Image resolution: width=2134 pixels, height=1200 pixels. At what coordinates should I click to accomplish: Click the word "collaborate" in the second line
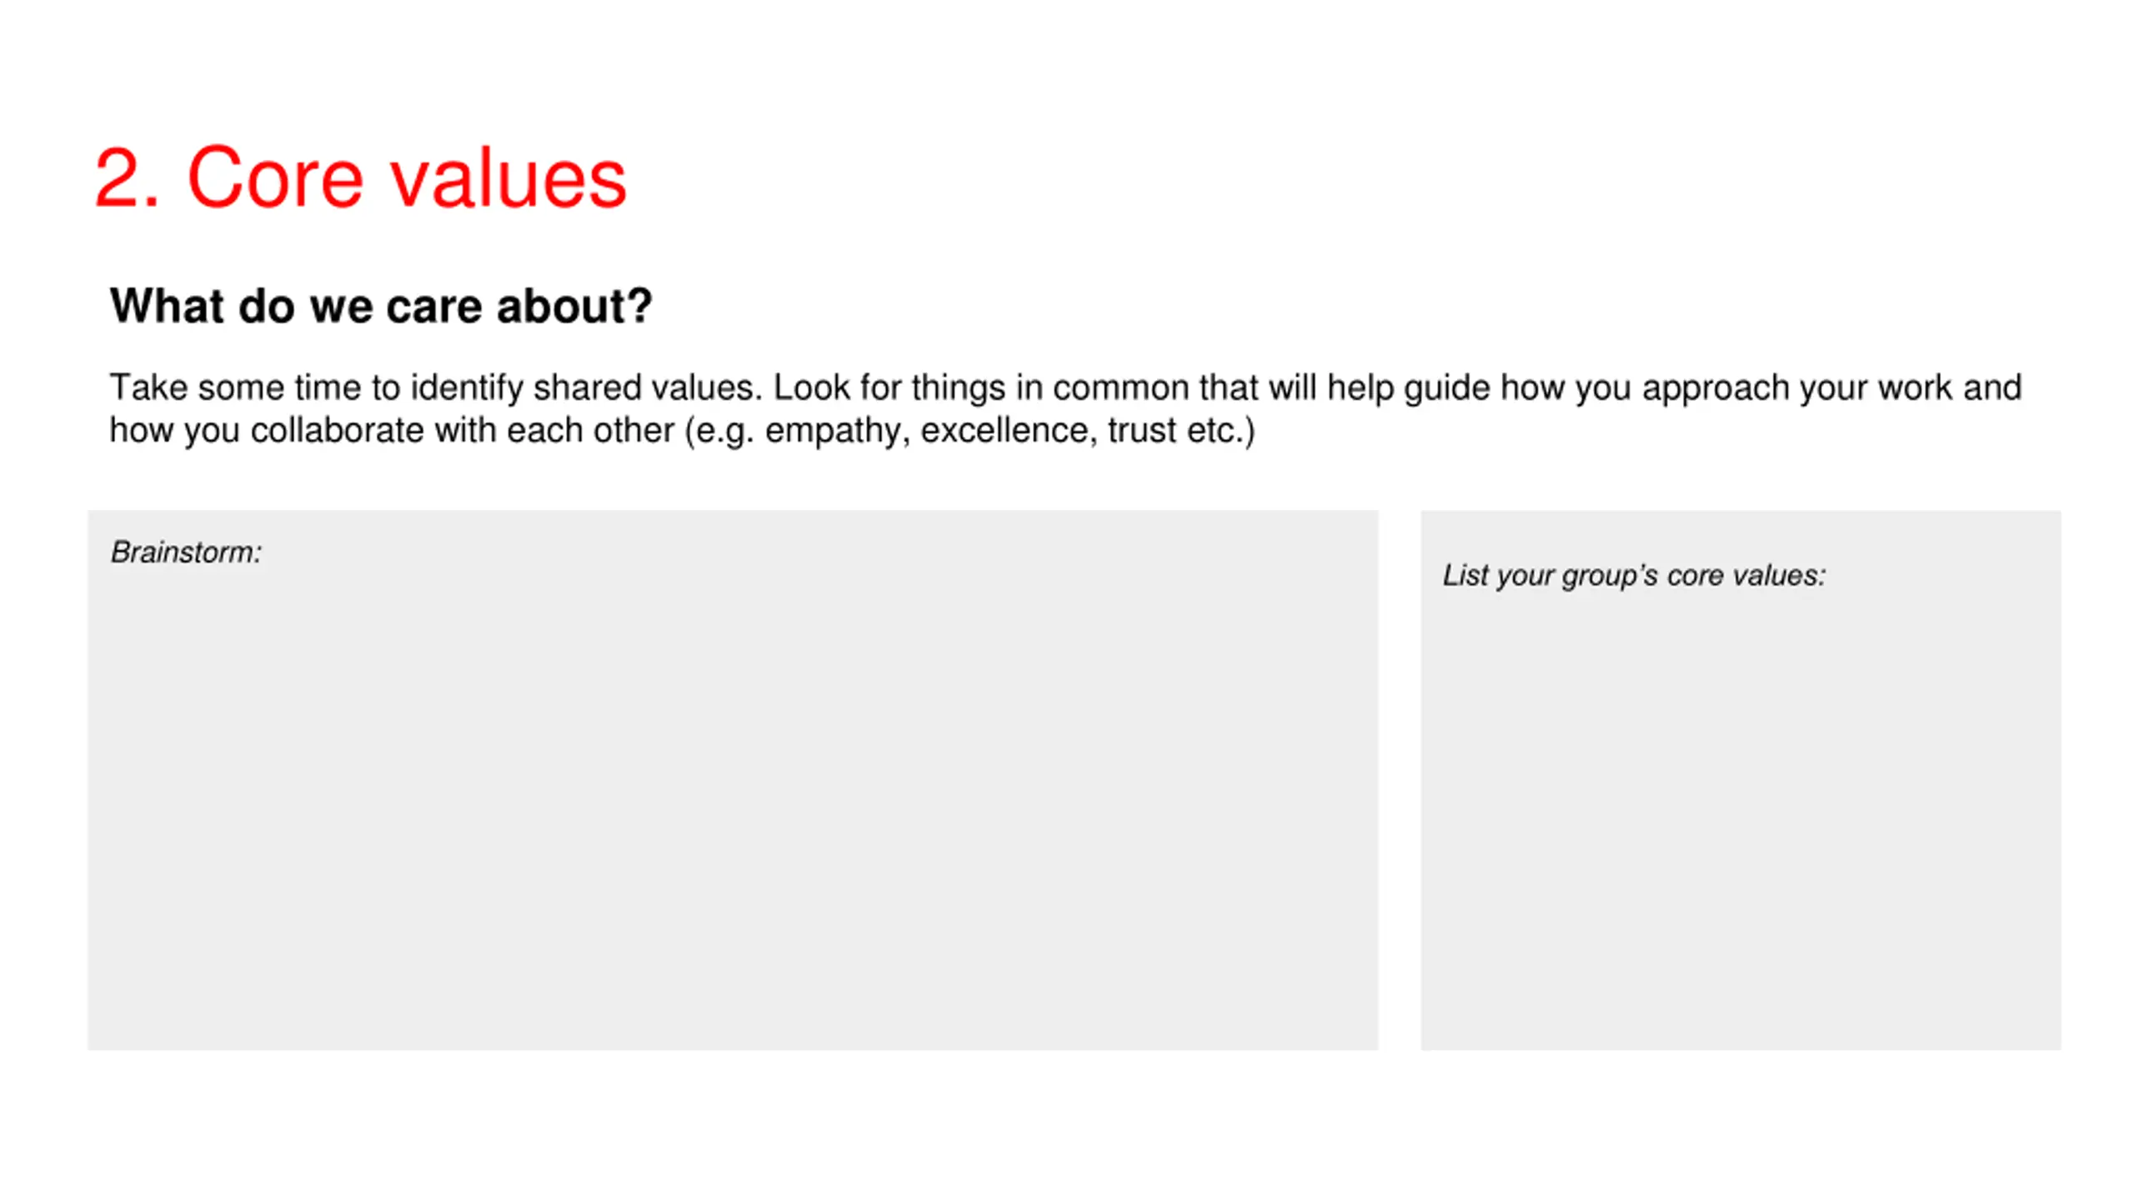(337, 431)
